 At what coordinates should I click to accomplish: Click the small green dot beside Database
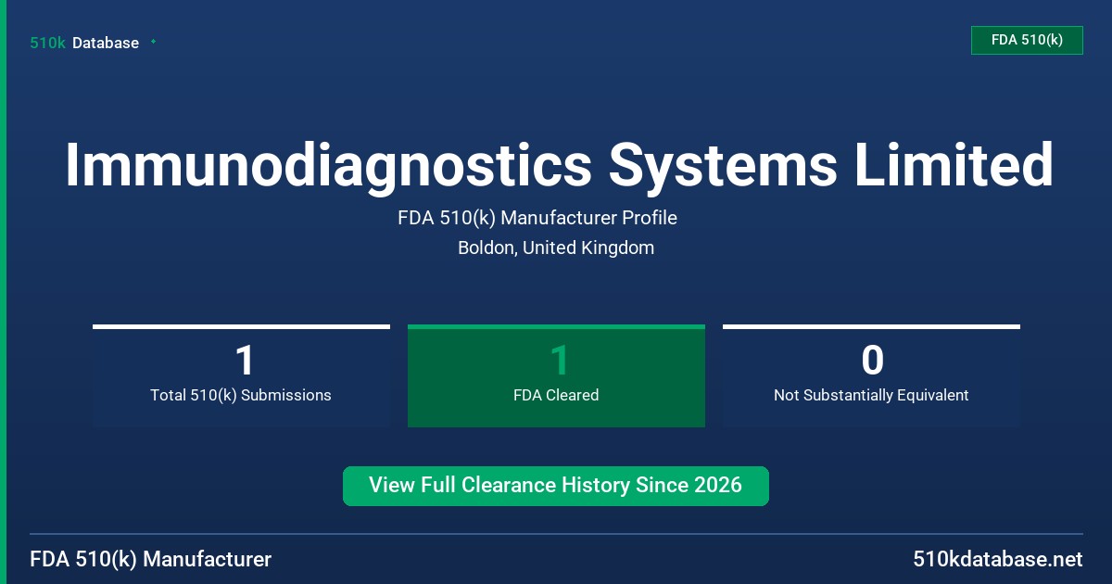point(153,42)
